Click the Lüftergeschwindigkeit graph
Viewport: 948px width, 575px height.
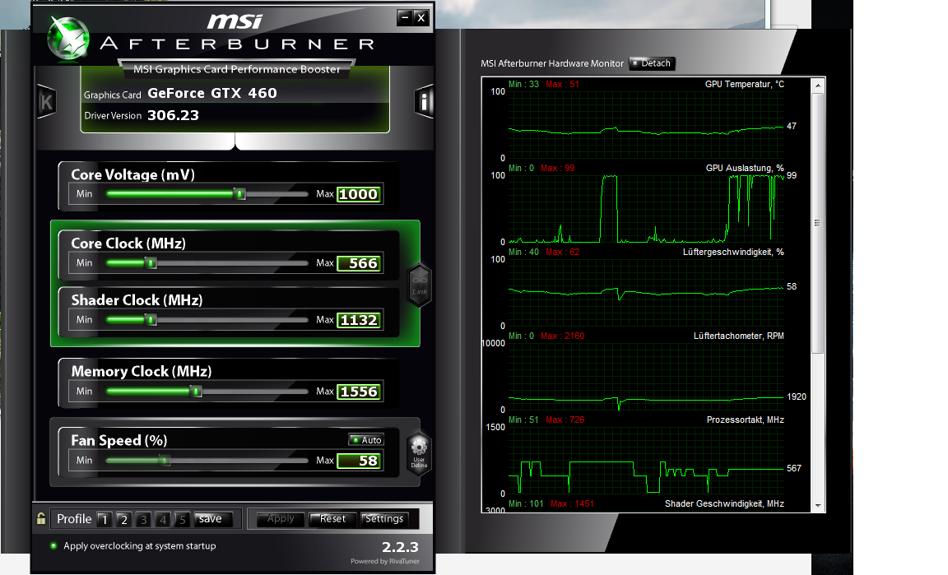pos(646,293)
